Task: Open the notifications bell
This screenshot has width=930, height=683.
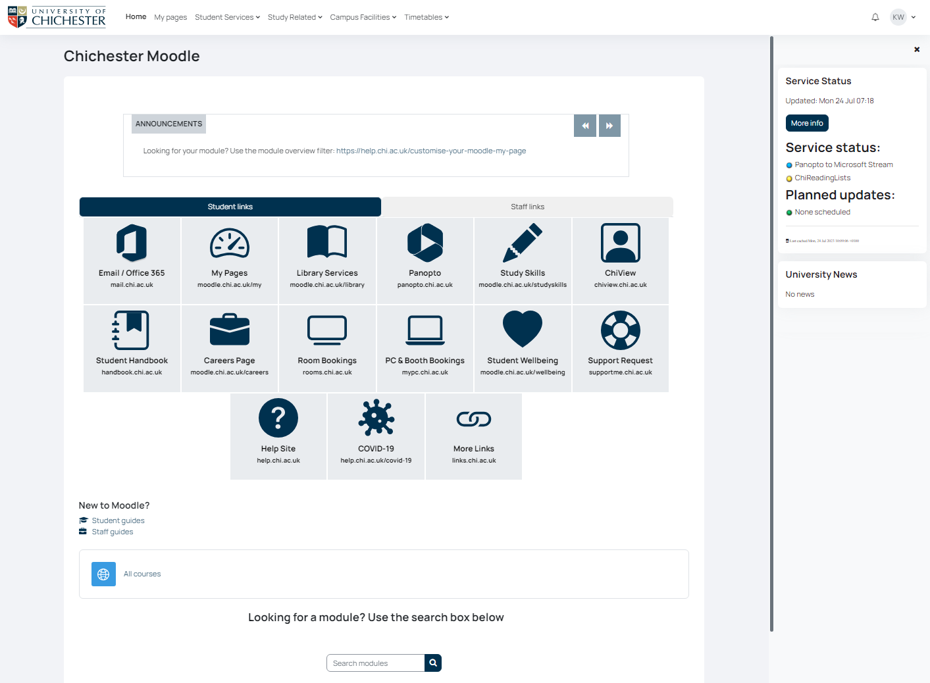Action: (875, 17)
